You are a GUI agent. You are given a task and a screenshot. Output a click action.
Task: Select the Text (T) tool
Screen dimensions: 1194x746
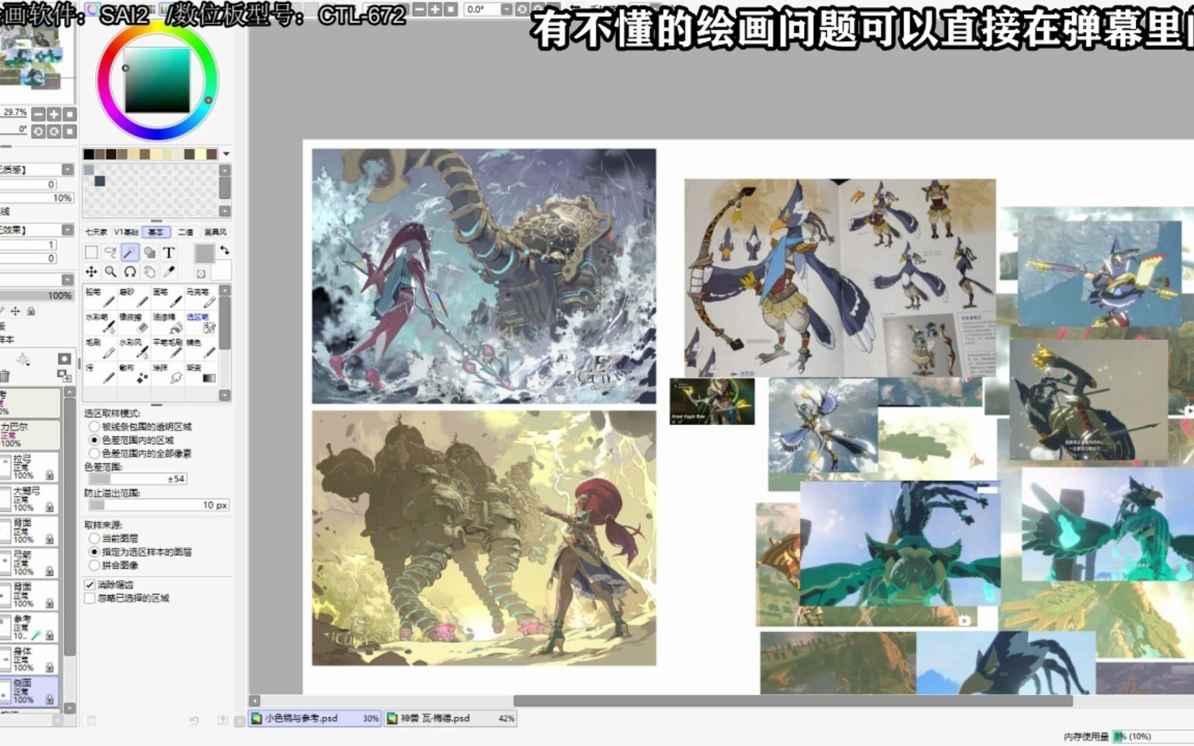(169, 252)
